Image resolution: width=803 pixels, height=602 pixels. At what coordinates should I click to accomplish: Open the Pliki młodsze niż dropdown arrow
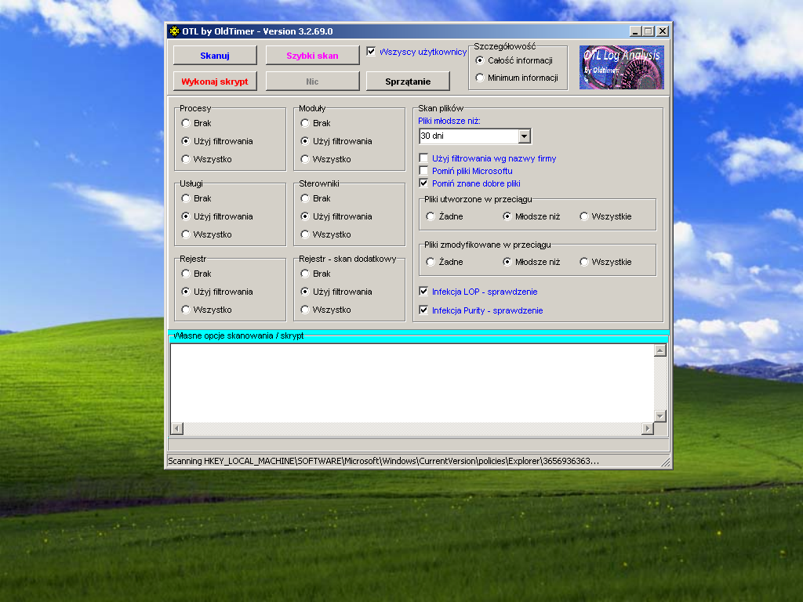[524, 136]
